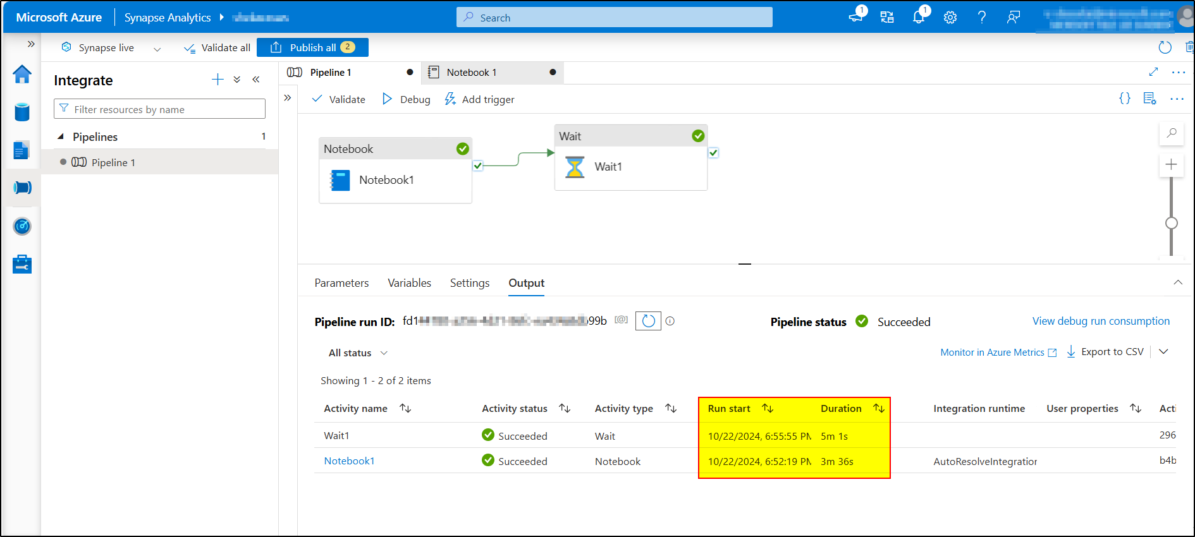Click Add trigger

click(479, 99)
